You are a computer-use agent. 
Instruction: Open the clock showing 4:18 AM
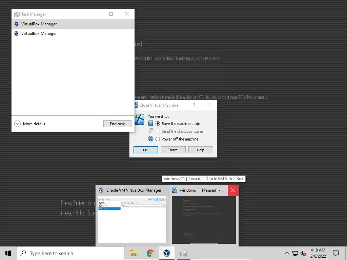318,253
